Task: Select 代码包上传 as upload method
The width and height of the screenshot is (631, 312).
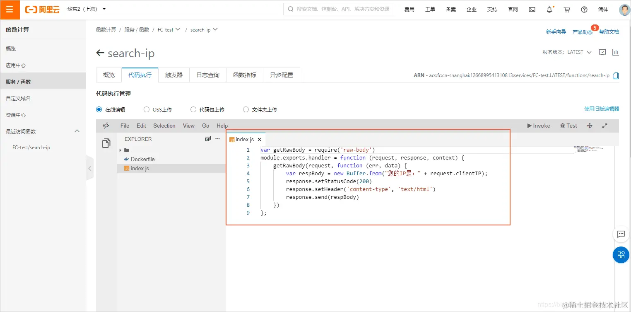Action: [193, 109]
